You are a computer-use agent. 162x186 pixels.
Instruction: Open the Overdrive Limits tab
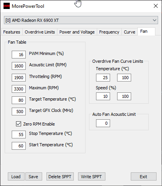(x=40, y=32)
